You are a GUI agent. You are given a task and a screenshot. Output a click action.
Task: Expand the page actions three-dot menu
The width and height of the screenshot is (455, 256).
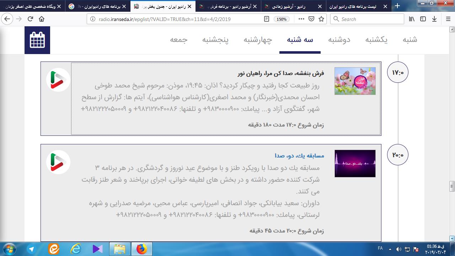(301, 19)
